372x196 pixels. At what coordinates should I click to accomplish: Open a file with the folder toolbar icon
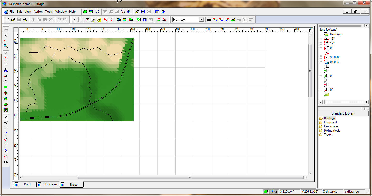(13, 19)
